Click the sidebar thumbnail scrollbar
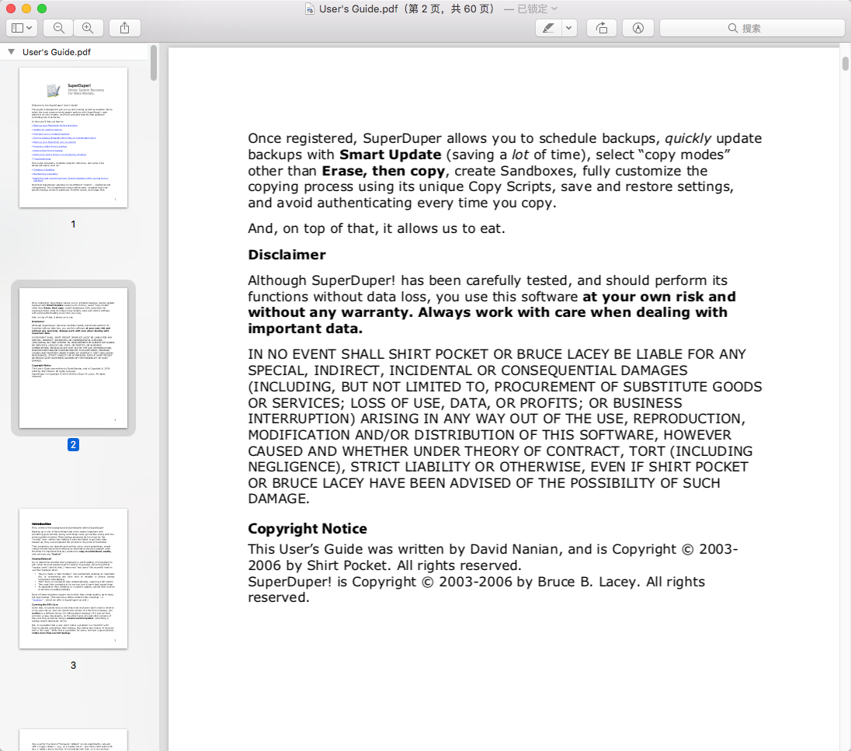 click(x=154, y=63)
